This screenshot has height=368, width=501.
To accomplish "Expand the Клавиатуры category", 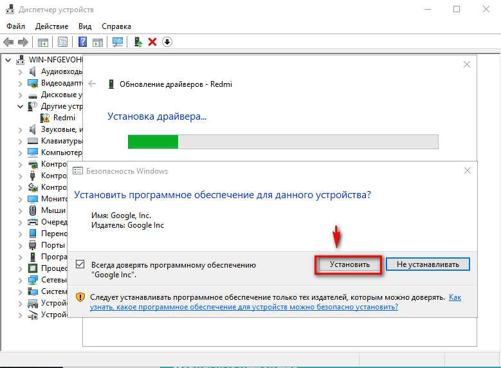I will tap(20, 141).
